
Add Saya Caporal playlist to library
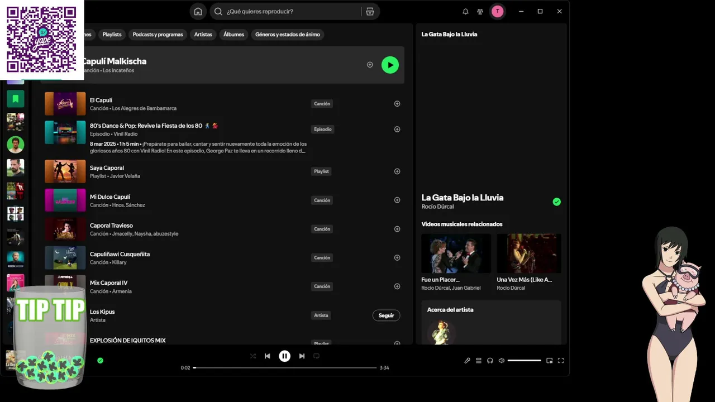tap(397, 171)
